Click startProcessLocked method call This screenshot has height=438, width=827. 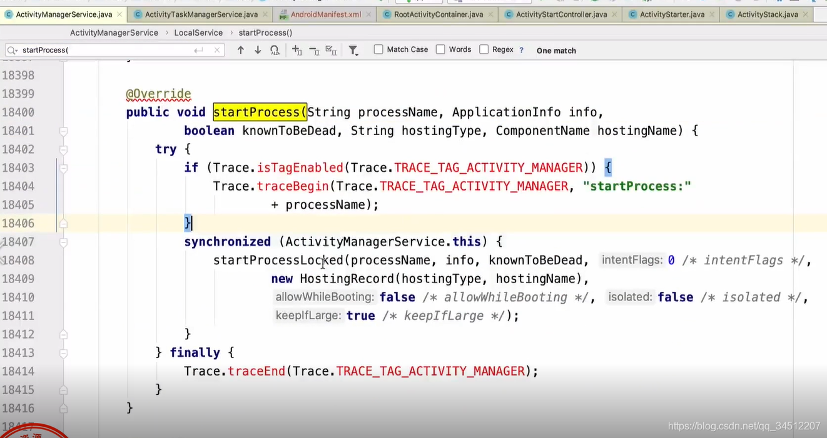278,261
